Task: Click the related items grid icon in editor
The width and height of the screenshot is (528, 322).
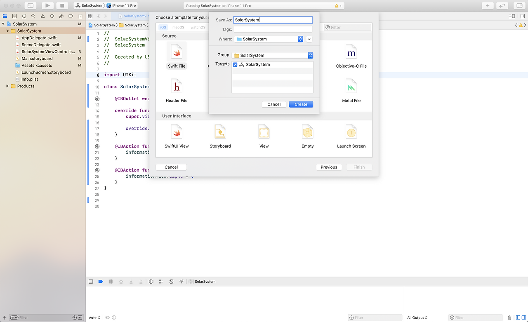Action: tap(90, 16)
